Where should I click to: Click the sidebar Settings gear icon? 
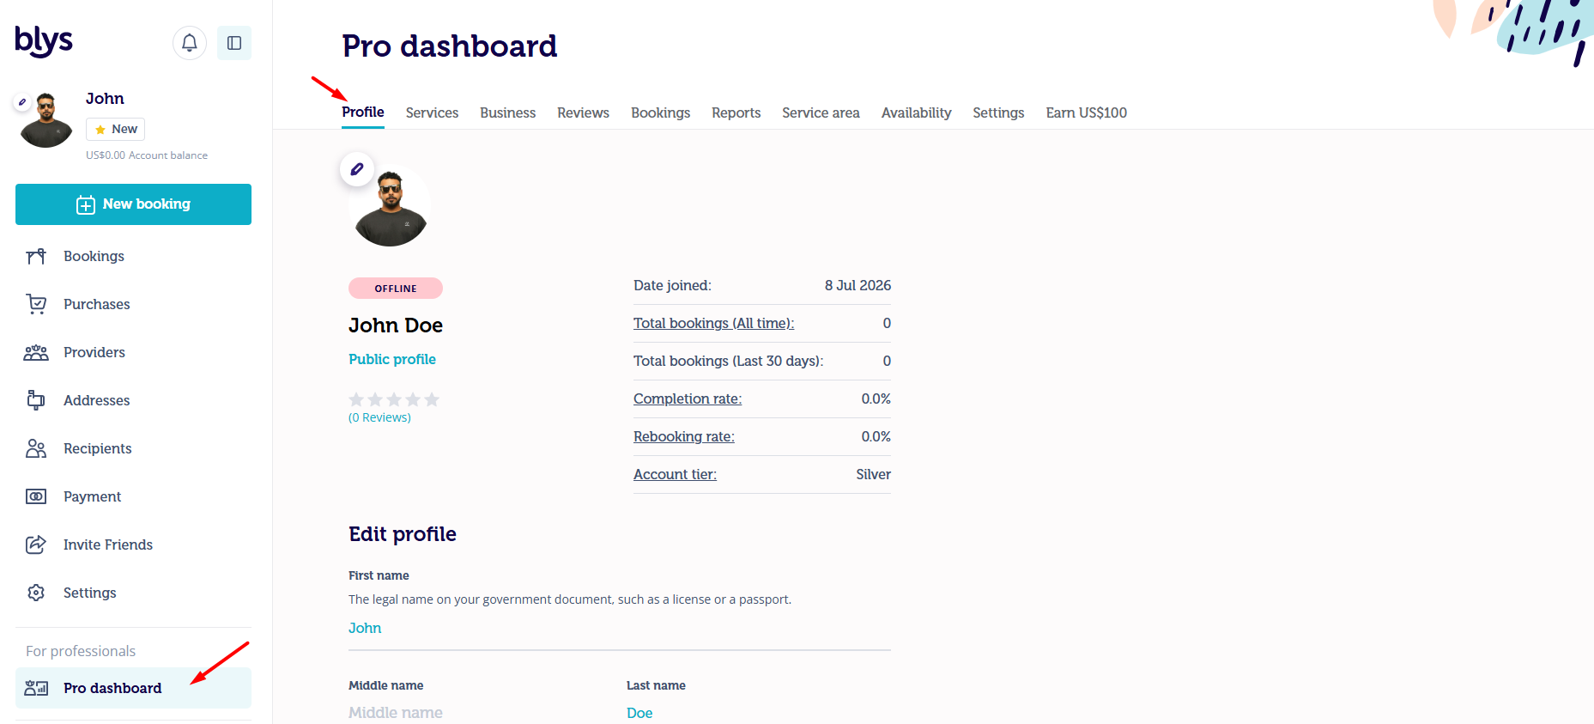coord(36,593)
